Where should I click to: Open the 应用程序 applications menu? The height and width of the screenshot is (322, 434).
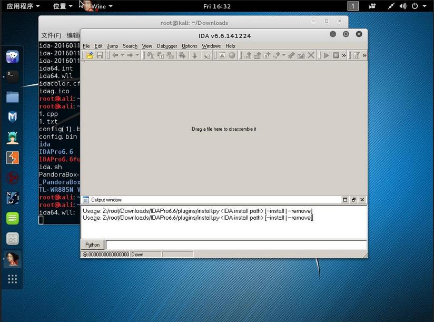coord(23,6)
